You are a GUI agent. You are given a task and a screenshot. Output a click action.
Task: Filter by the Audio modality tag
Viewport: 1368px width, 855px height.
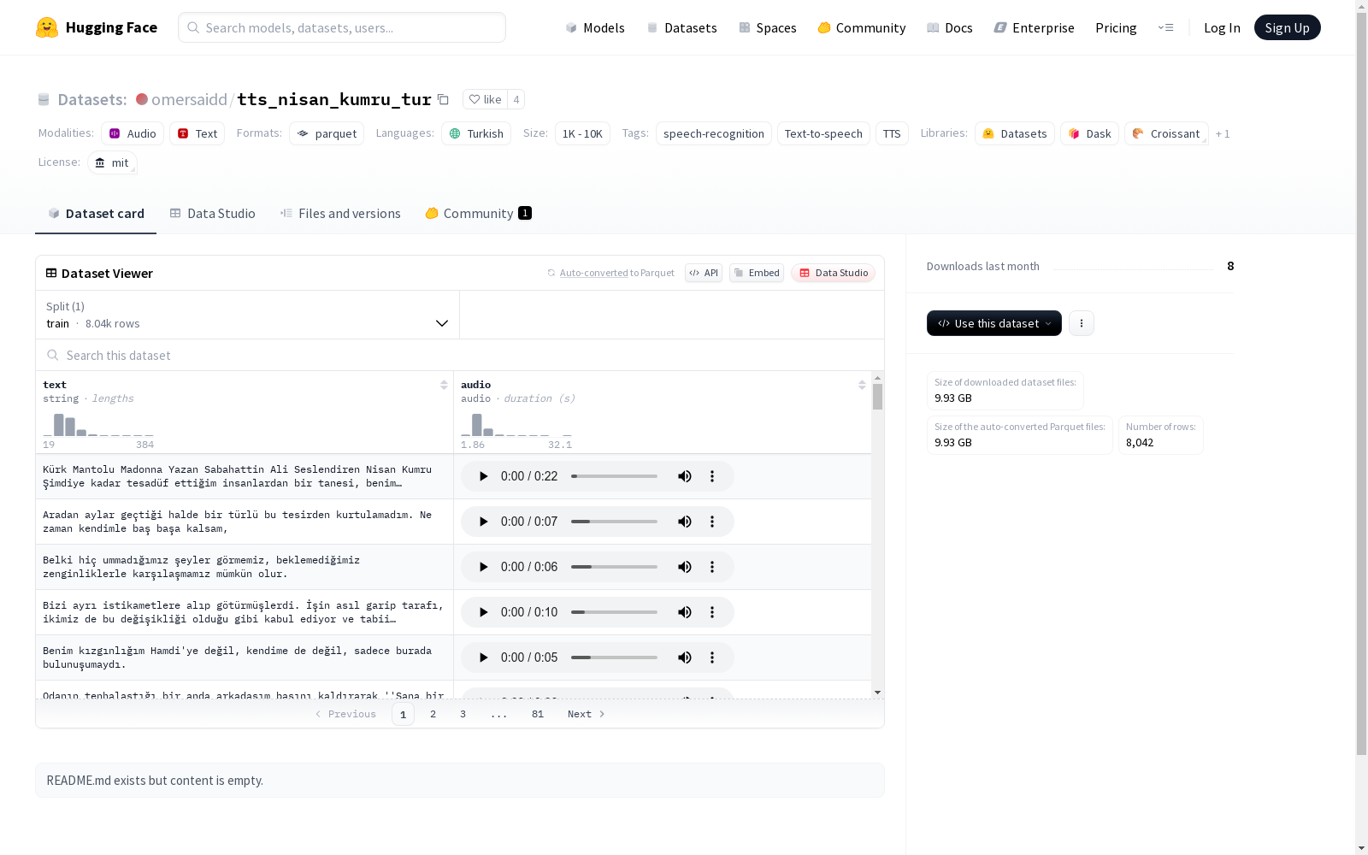133,133
